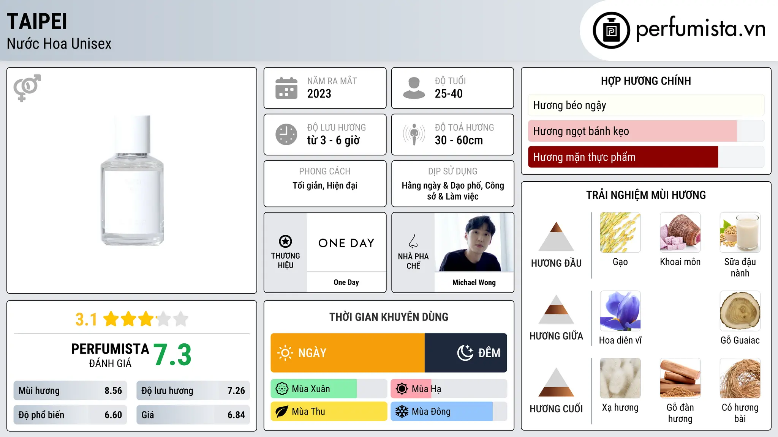Screen dimensions: 778x437
Task: Click the Cỏ hương bài note image
Action: click(740, 378)
